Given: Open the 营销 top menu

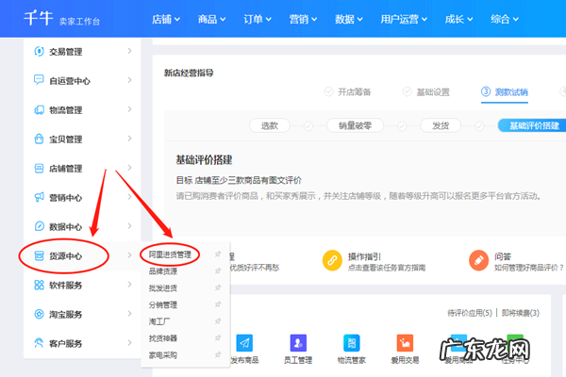Looking at the screenshot, I should tap(303, 19).
